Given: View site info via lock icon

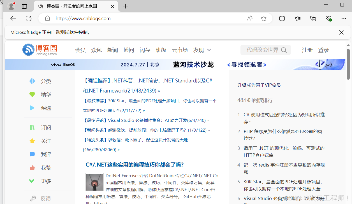Looking at the screenshot, I should 47,18.
